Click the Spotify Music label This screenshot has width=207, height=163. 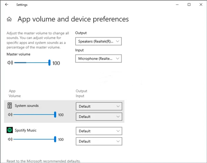[x=26, y=130]
